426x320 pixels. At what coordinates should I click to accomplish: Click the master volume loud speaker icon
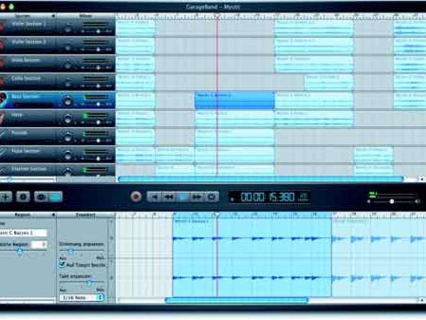pos(418,202)
